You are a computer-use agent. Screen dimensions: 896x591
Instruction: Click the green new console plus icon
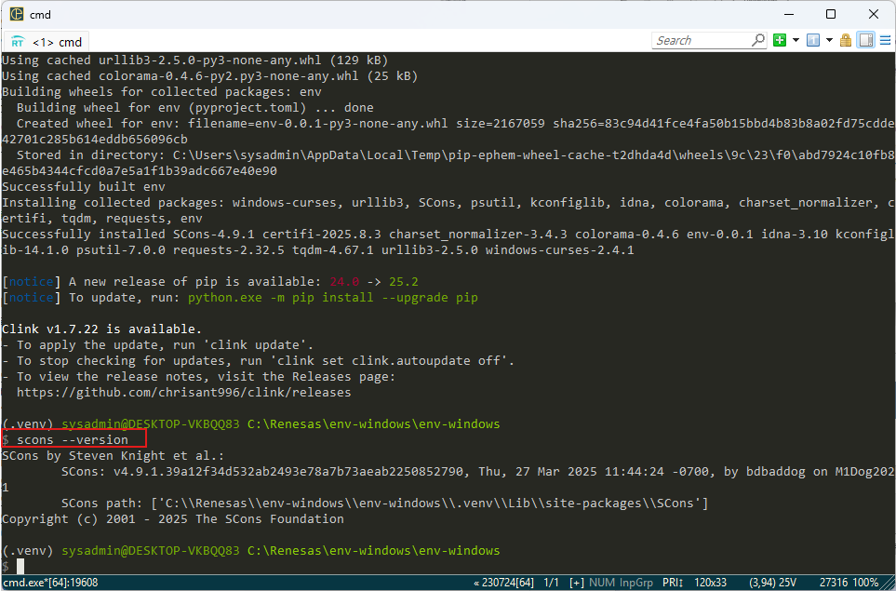780,40
